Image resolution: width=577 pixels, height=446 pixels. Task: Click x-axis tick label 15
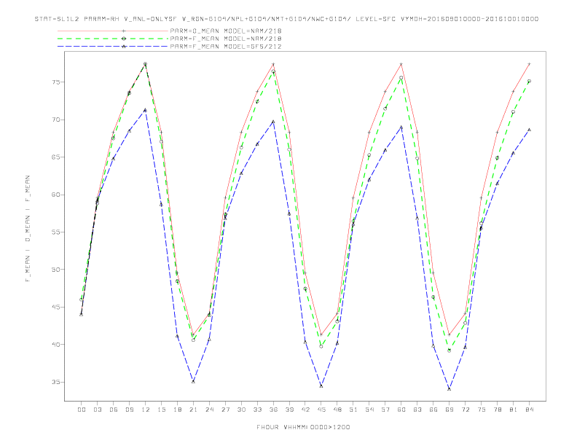[161, 410]
